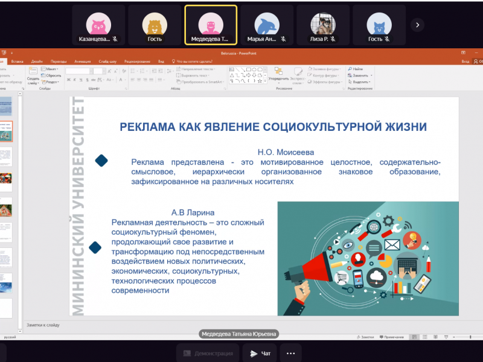Viewport: 483px width, 362px height.
Task: Open the Анимация ribbon tab
Action: [x=83, y=62]
